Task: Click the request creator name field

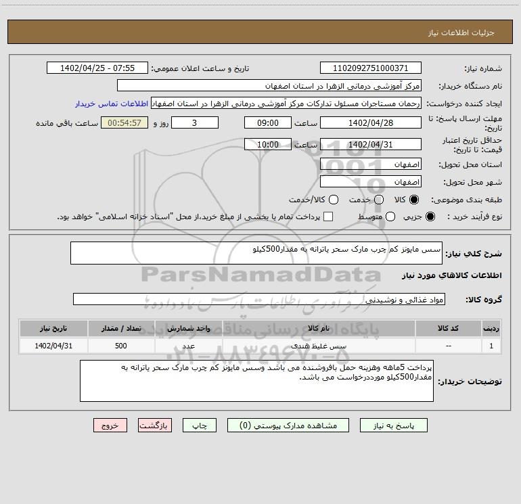Action: pos(286,104)
